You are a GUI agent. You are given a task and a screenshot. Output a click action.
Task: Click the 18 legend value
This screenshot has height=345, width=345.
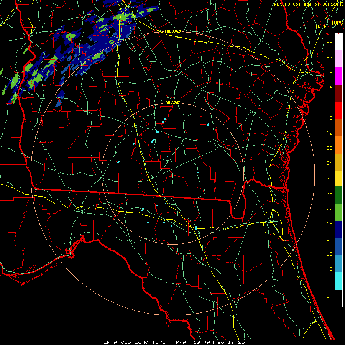tap(329, 223)
